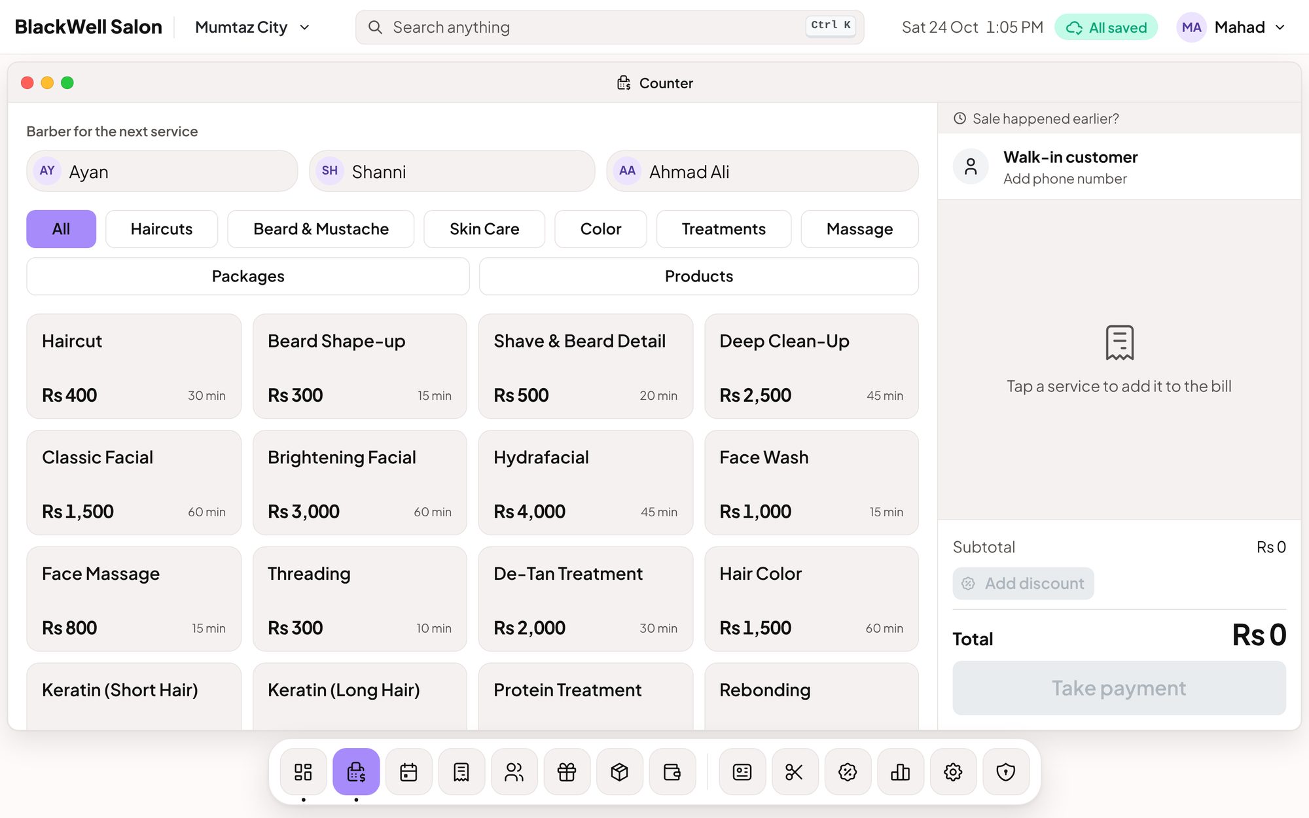
Task: Add Hydrafacial service to the bill
Action: [585, 482]
